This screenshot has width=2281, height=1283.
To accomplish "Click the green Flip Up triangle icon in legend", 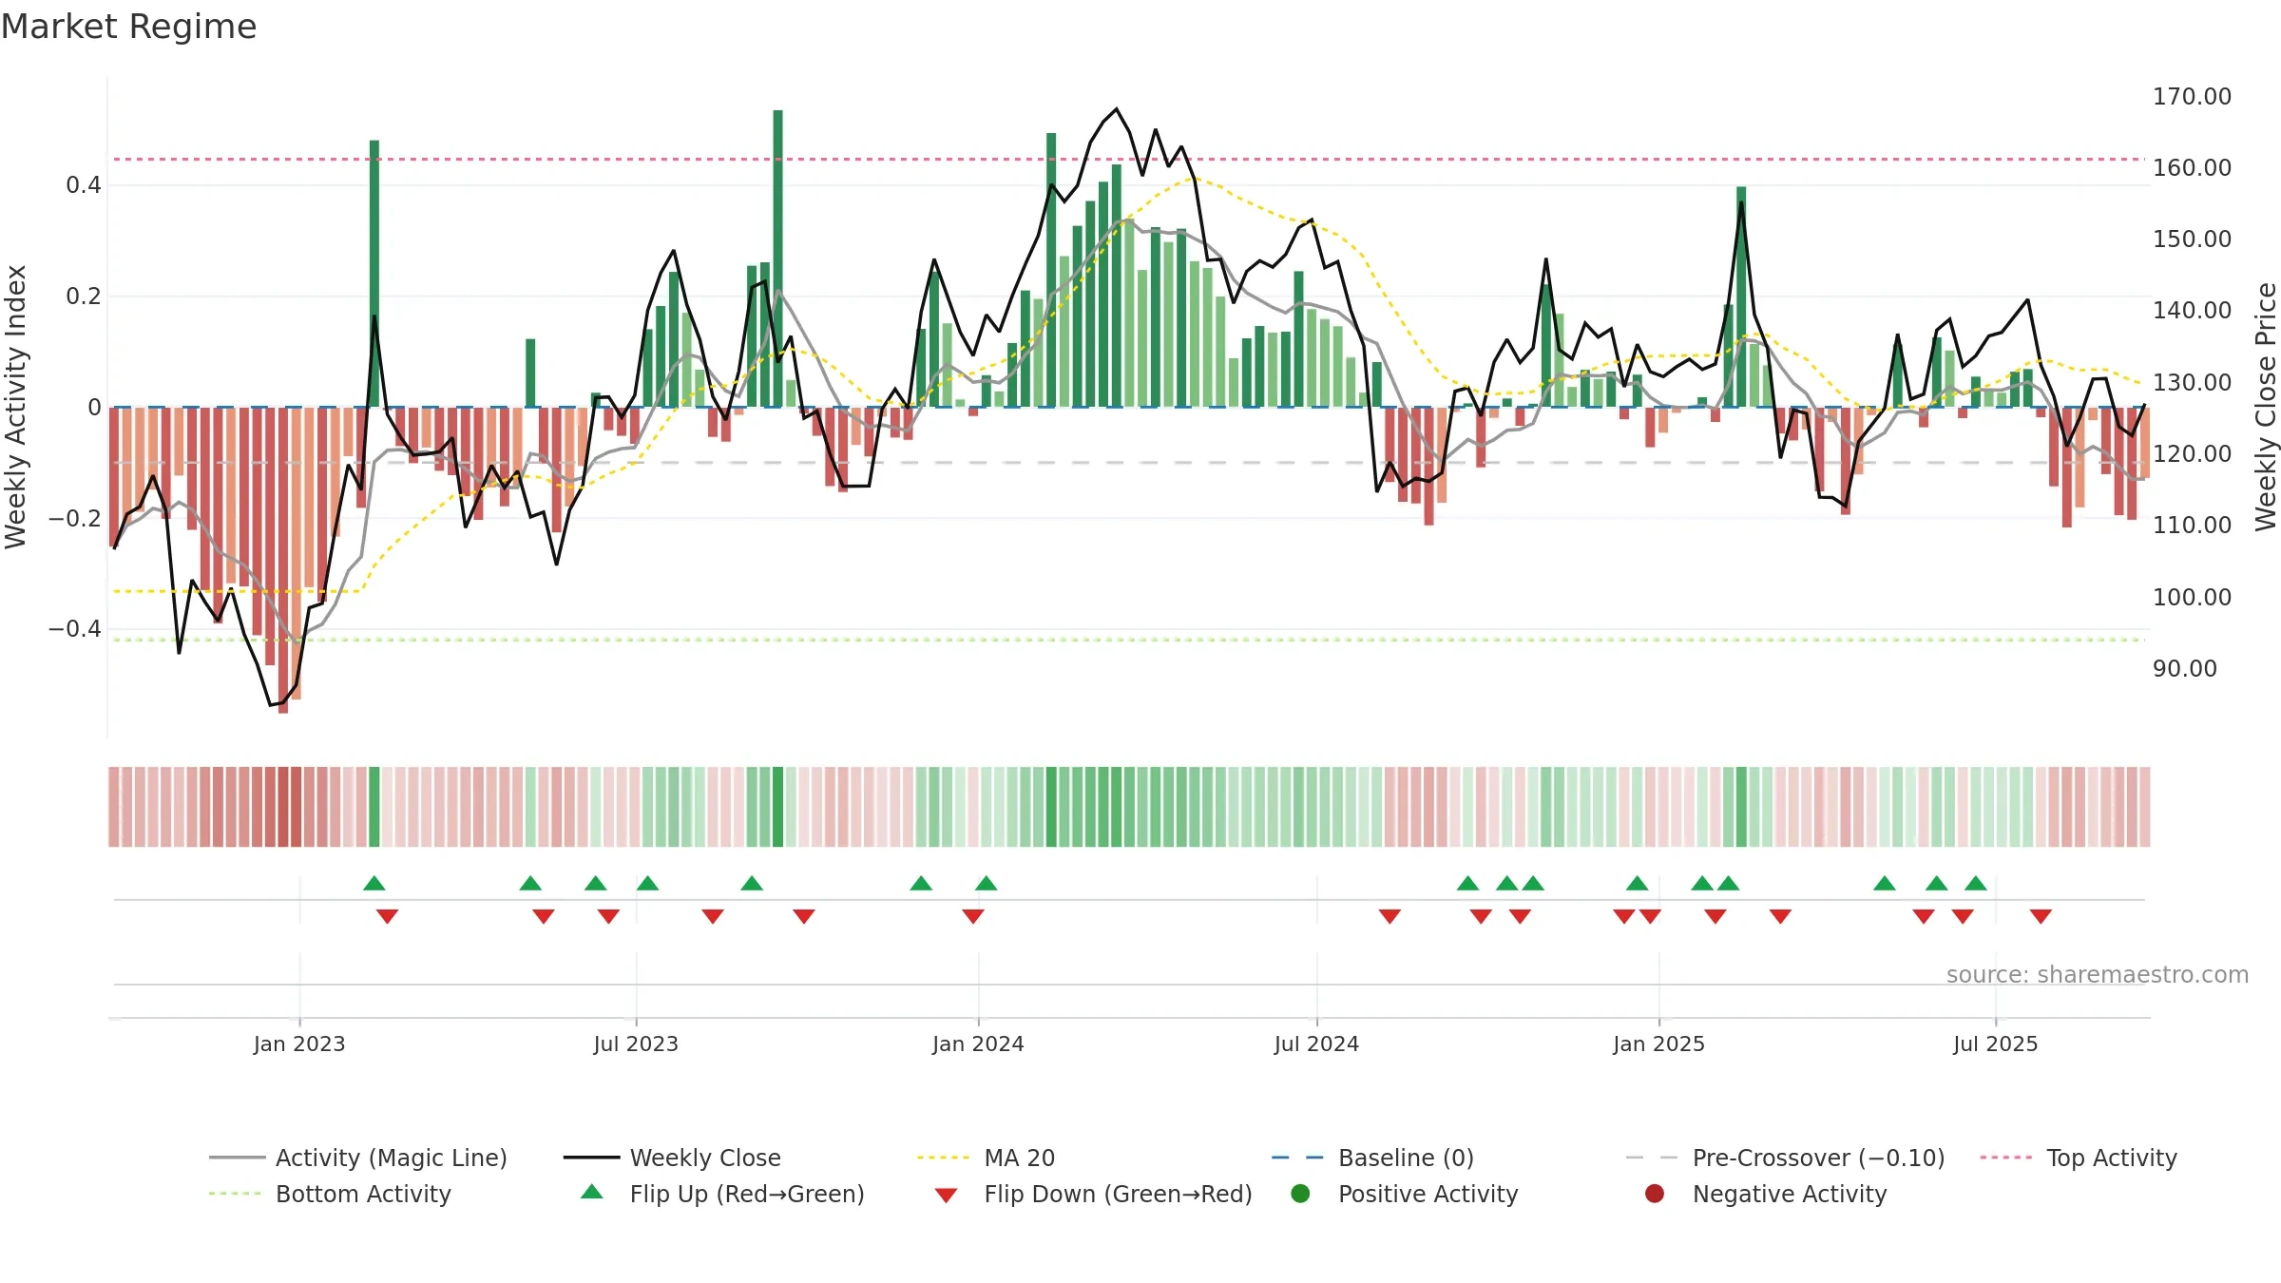I will [591, 1192].
